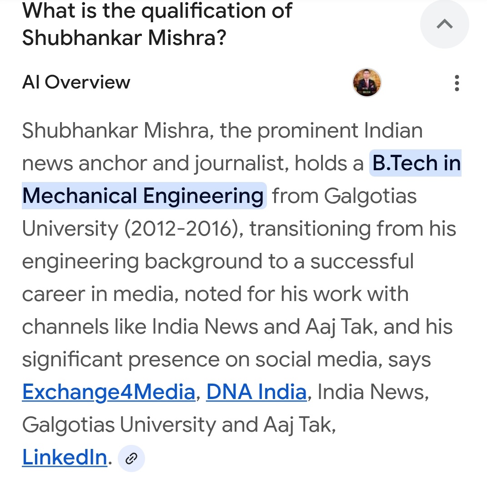The image size is (487, 478).
Task: Click the highlighted 'B.Tech in' text
Action: (416, 163)
